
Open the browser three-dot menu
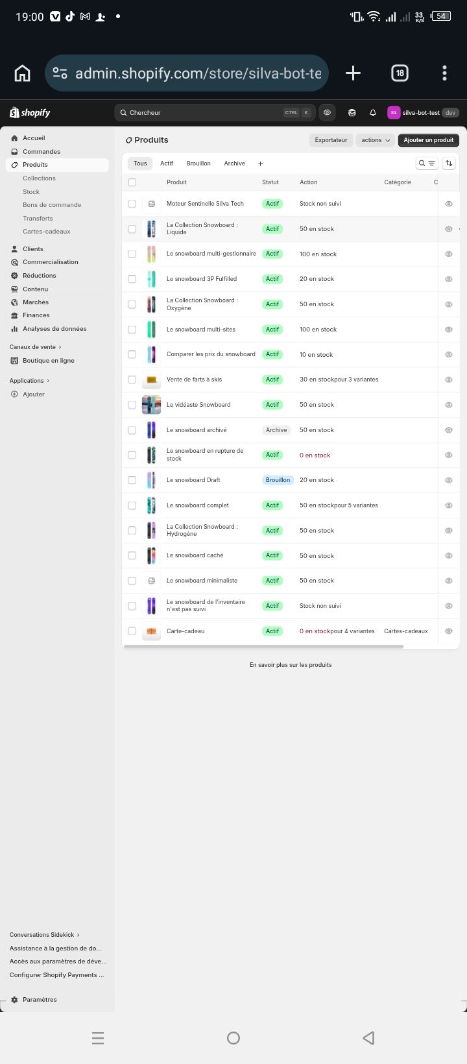444,73
